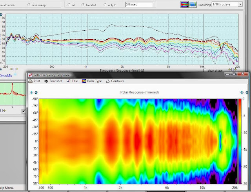
Task: Click the right-pointing yellow arrow near the 20k axis
Action: (235, 69)
